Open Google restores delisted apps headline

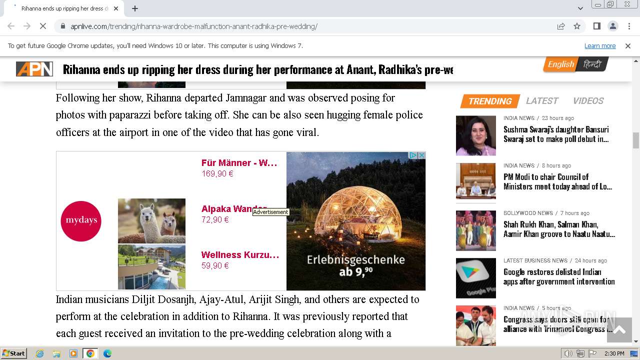[x=559, y=276]
